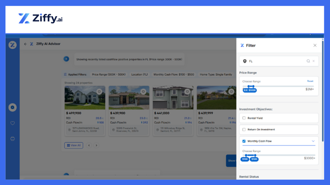
Task: Click the $3000+ cash flow label
Action: tap(310, 158)
